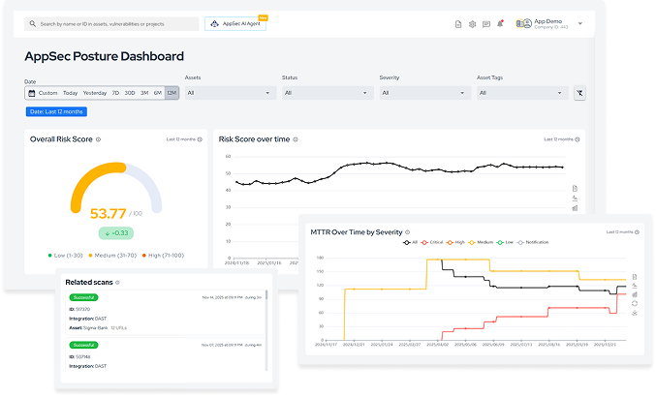
Task: Click the -0.33 change badge
Action: [x=116, y=233]
